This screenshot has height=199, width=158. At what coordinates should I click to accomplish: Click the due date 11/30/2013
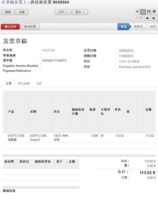126,56
